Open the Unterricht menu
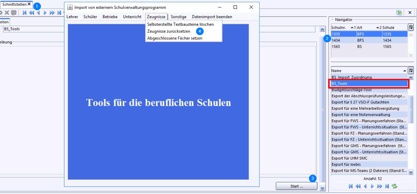 click(x=132, y=17)
